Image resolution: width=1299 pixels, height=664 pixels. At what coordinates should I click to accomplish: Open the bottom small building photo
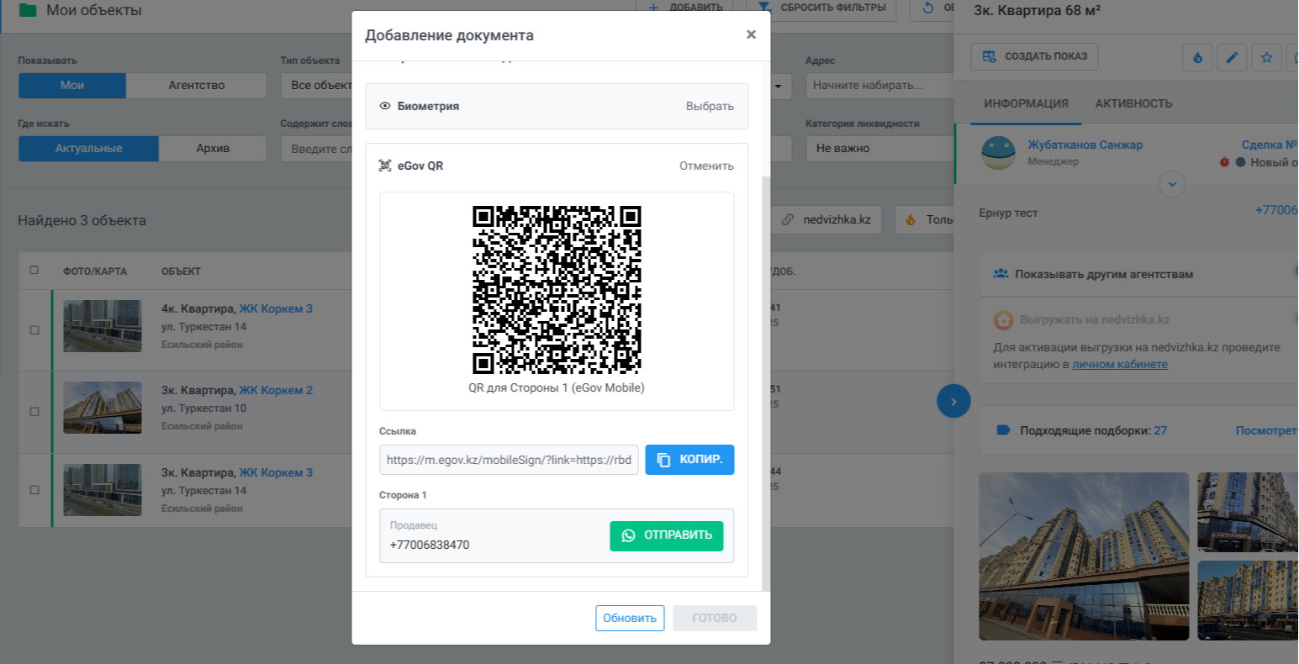1248,601
